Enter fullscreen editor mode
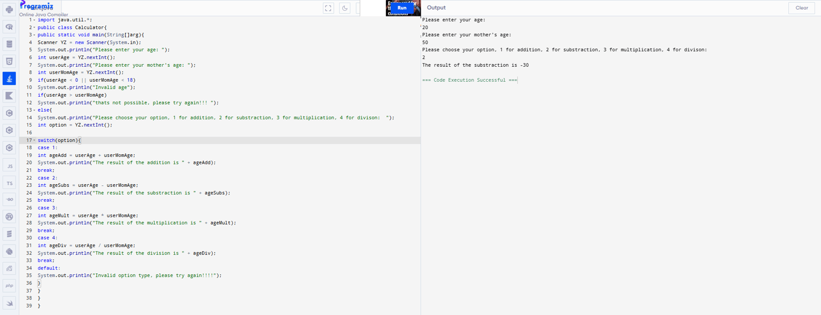Screen dimensions: 821x315 point(328,8)
